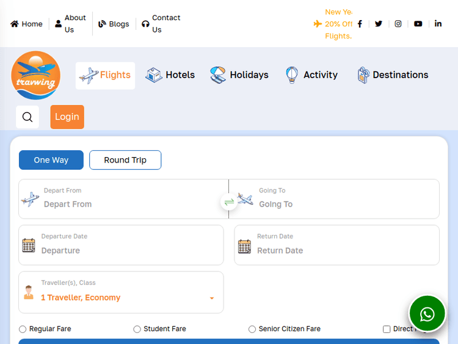Click the Trawing logo
The height and width of the screenshot is (344, 458).
click(35, 75)
